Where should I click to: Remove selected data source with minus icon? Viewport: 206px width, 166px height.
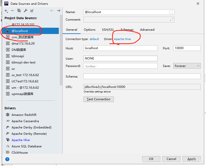(x=12, y=11)
